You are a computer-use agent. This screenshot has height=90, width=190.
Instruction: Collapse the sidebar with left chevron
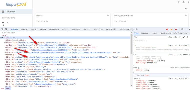coord(3,25)
